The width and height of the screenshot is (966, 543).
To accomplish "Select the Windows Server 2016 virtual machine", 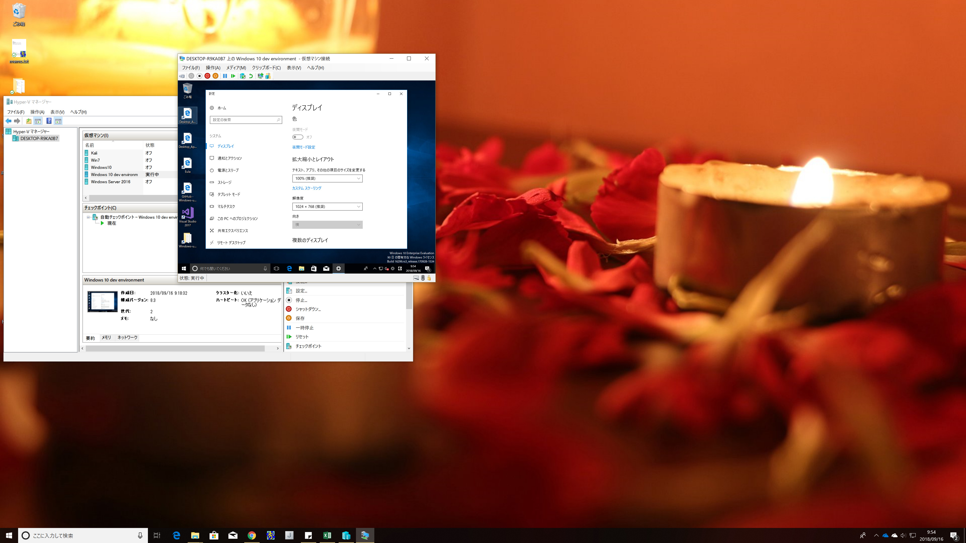I will [x=110, y=182].
